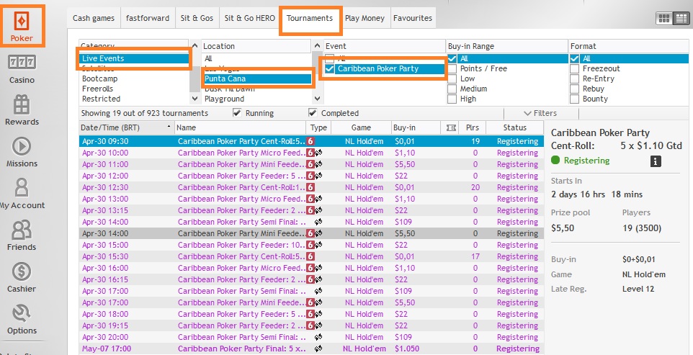This screenshot has width=693, height=355.
Task: Select Apr-30 10:00 Micro Feeder tournament row
Action: point(312,153)
